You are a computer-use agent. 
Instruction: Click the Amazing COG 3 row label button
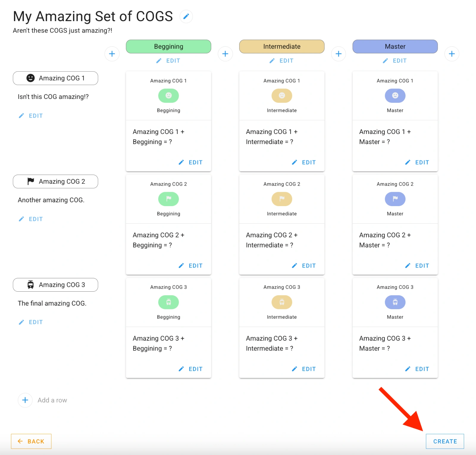click(x=55, y=285)
